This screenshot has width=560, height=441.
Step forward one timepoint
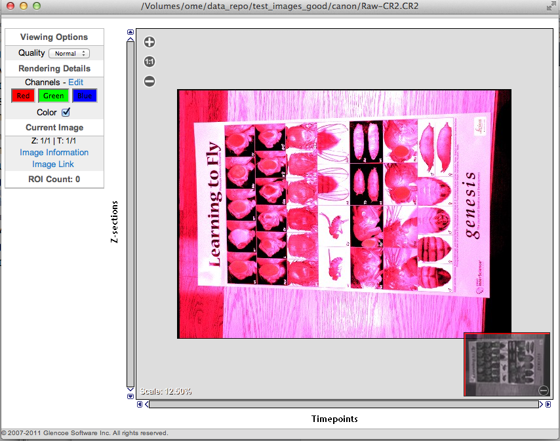[541, 404]
